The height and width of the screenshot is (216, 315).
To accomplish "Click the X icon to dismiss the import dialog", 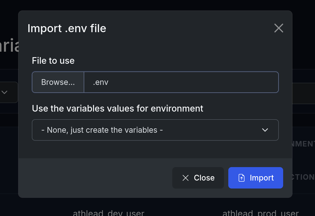I will coord(279,28).
